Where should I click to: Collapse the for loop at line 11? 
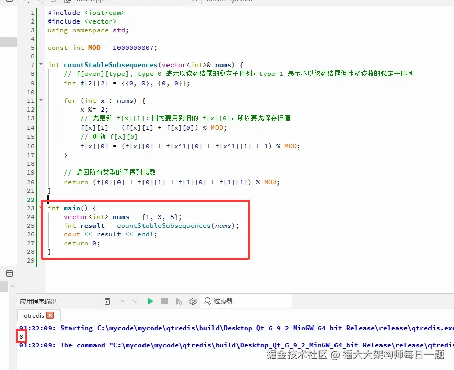(x=41, y=100)
